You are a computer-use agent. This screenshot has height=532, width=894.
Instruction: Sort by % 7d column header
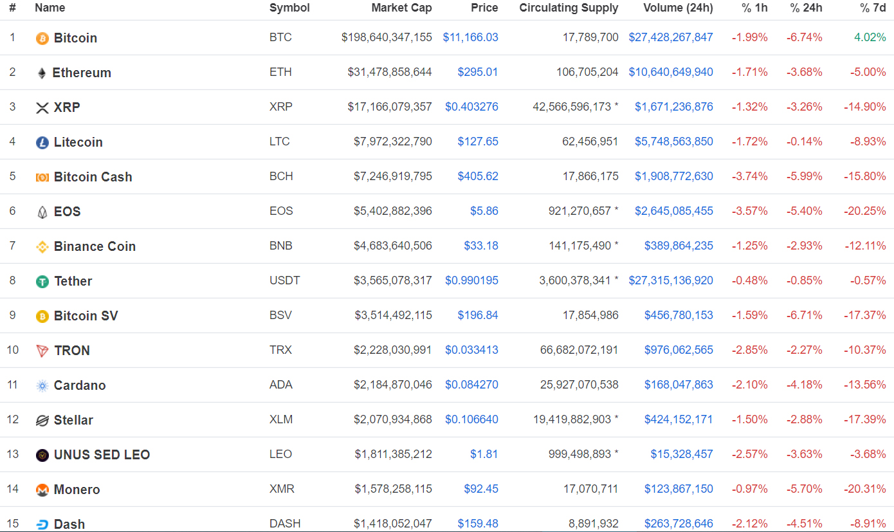click(x=872, y=8)
